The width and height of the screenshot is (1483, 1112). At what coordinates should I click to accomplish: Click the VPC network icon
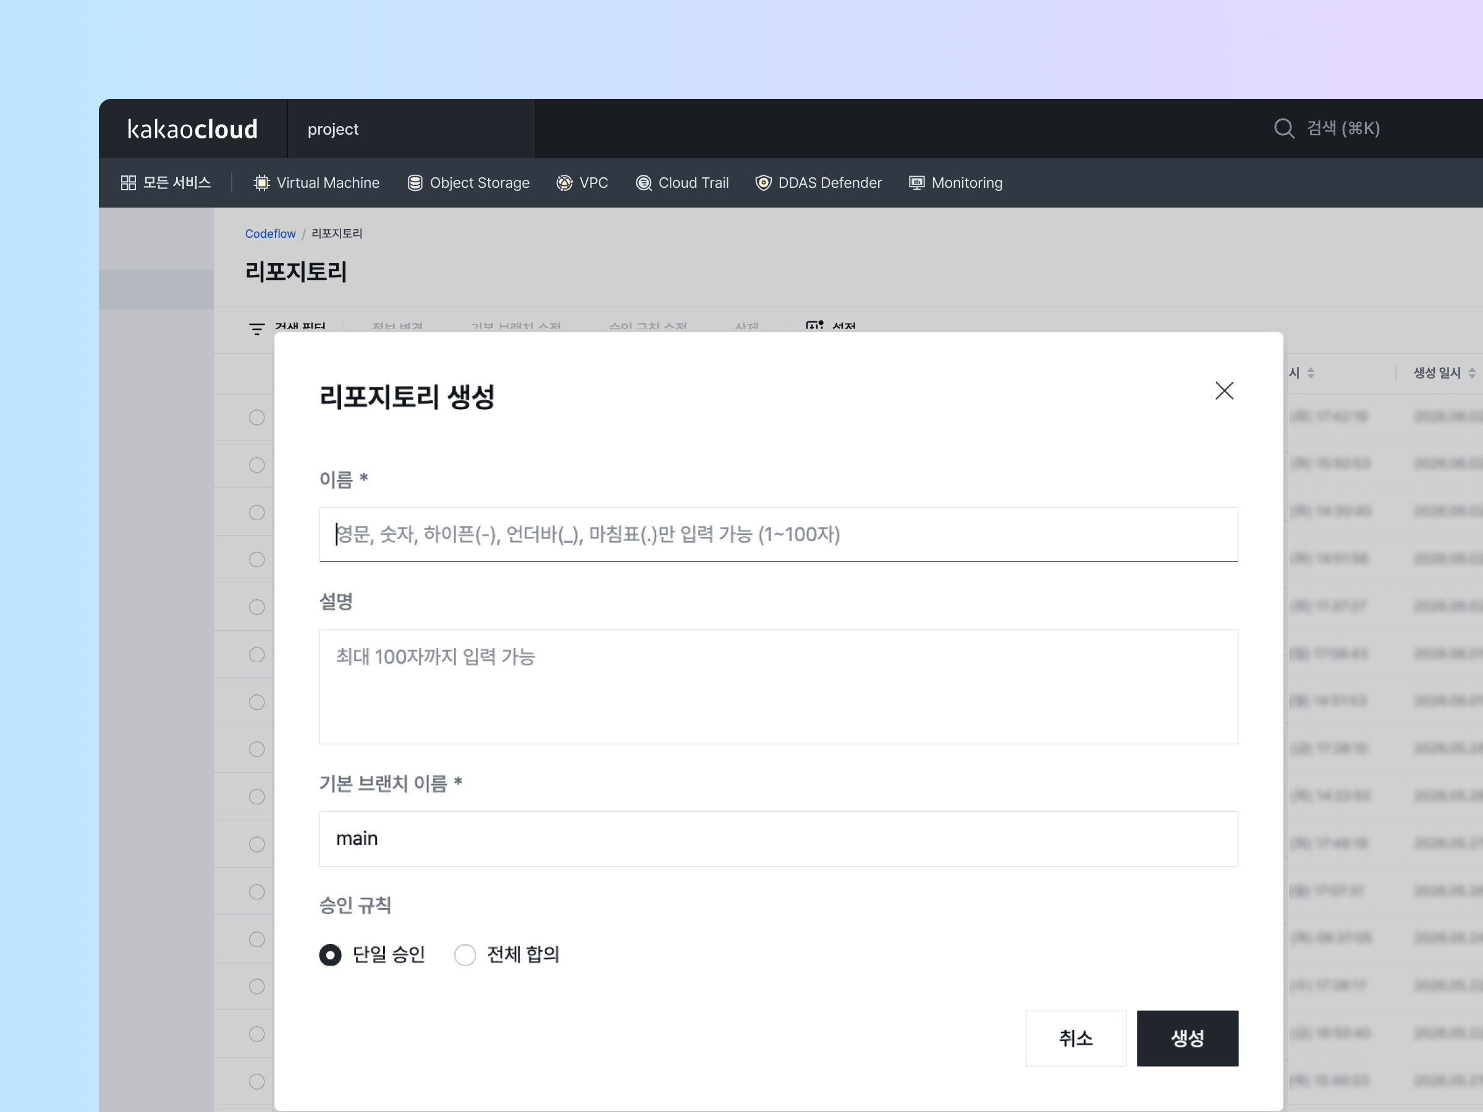click(x=565, y=182)
